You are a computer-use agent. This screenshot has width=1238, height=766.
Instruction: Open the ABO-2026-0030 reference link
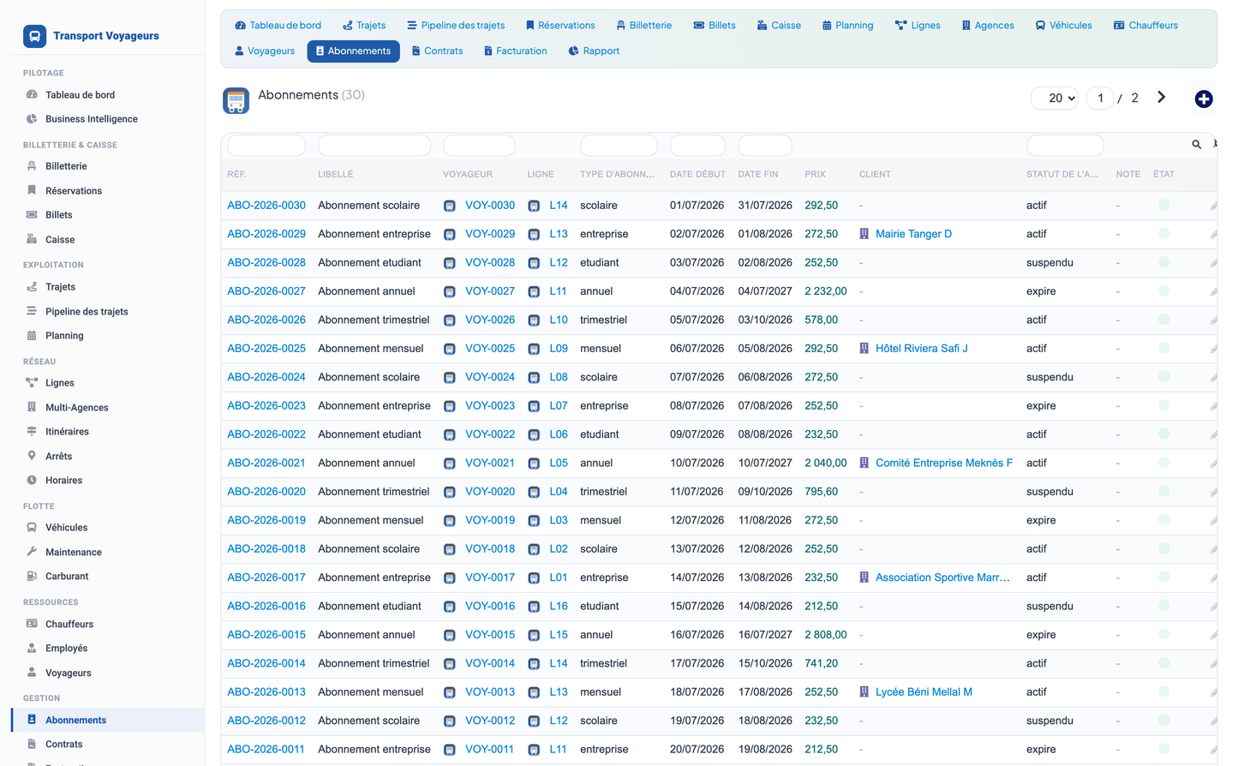[266, 206]
